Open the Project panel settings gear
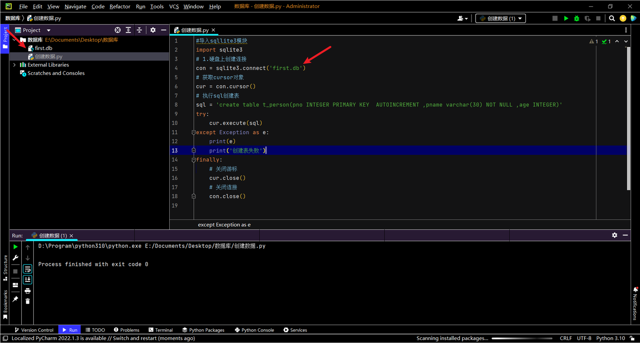This screenshot has height=343, width=640. (152, 30)
